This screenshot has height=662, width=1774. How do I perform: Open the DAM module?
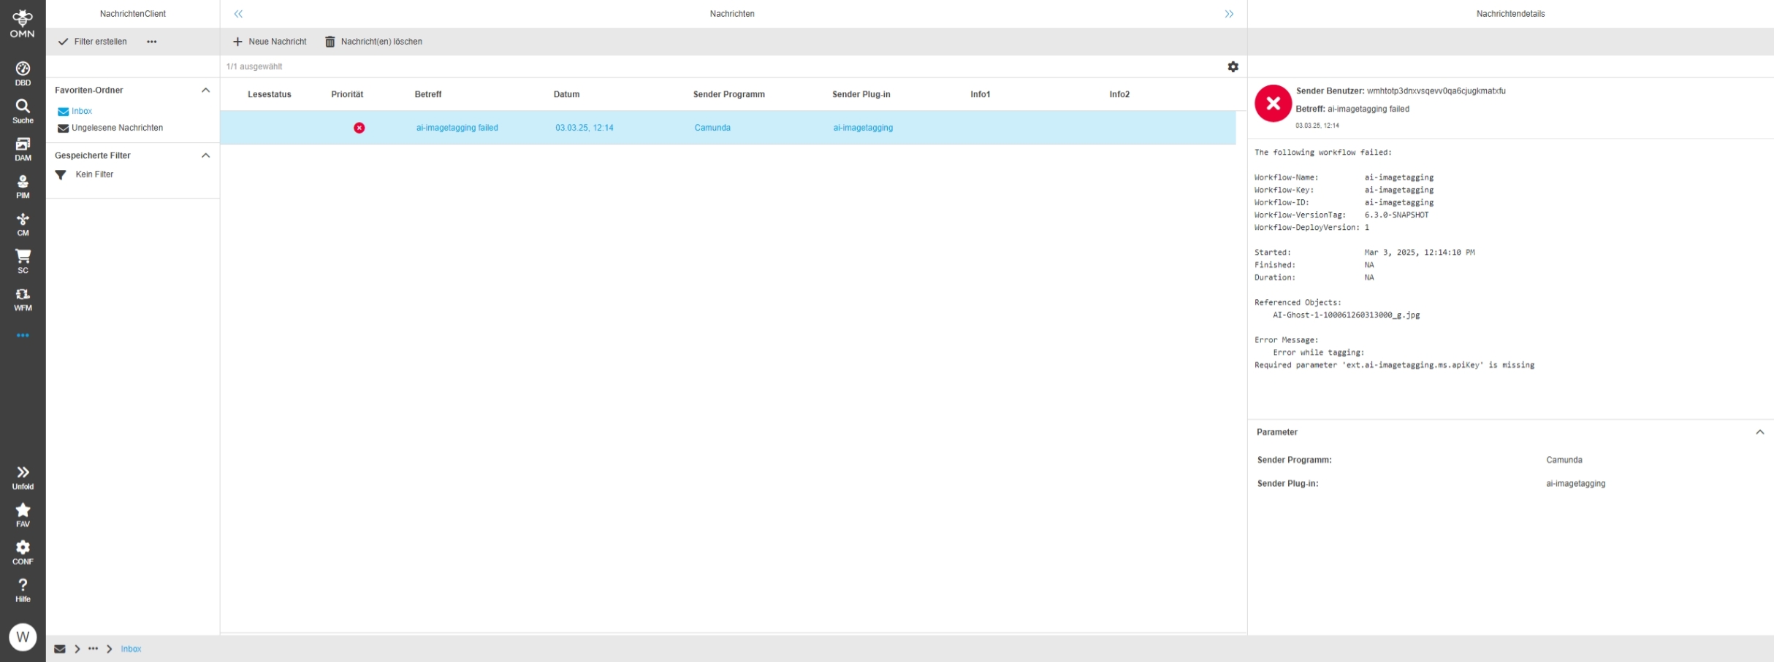[x=23, y=149]
